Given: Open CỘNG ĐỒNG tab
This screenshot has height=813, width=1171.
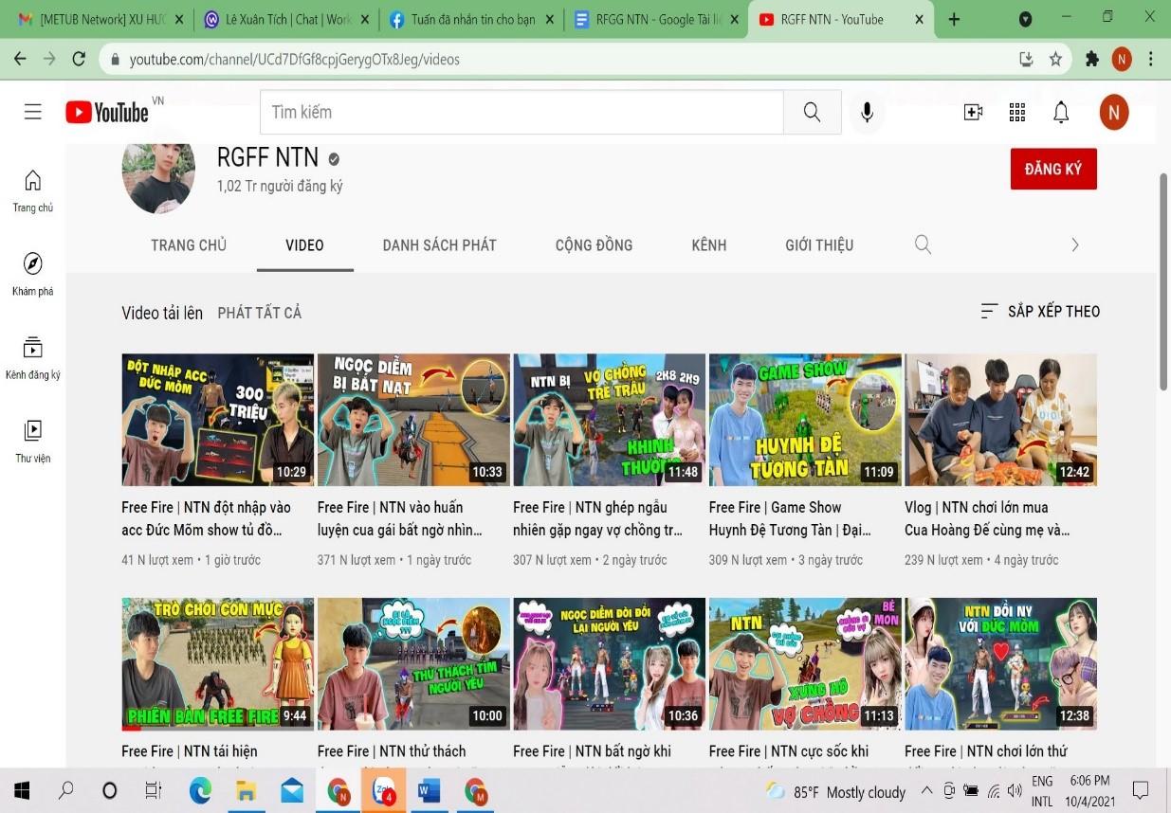Looking at the screenshot, I should pyautogui.click(x=594, y=244).
